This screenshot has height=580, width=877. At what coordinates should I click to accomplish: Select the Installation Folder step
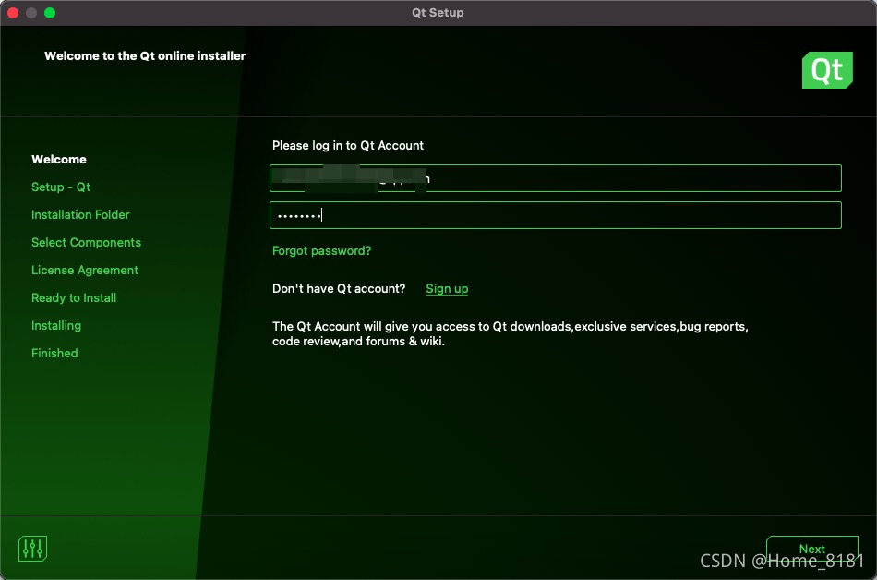[x=80, y=215]
